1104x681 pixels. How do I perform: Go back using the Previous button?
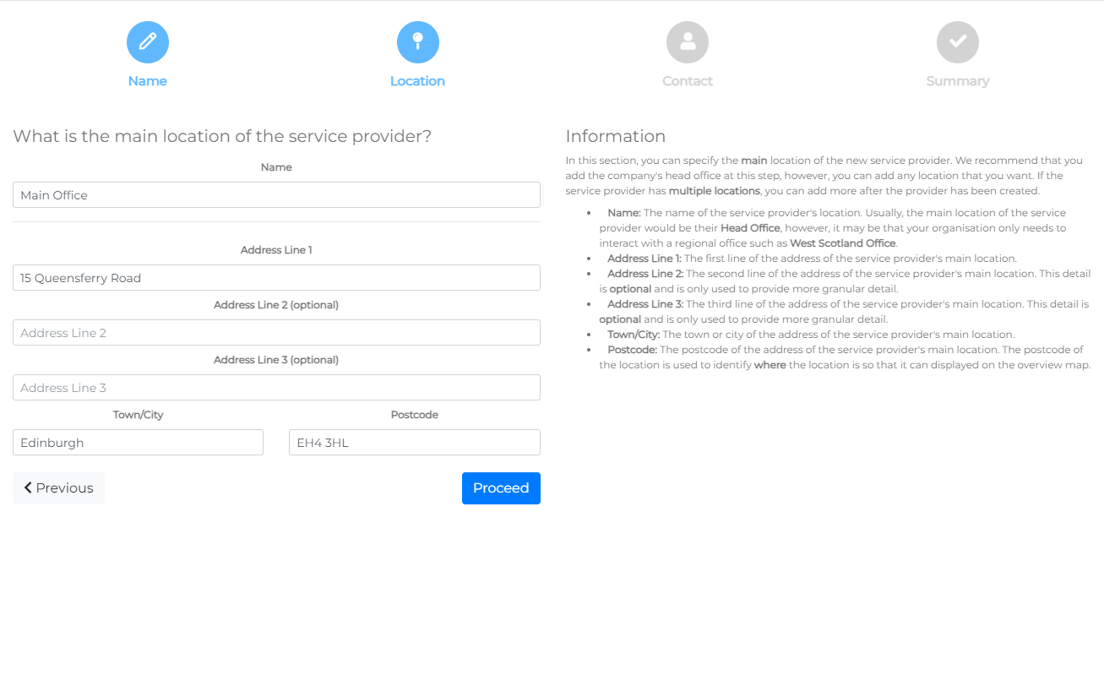[58, 488]
